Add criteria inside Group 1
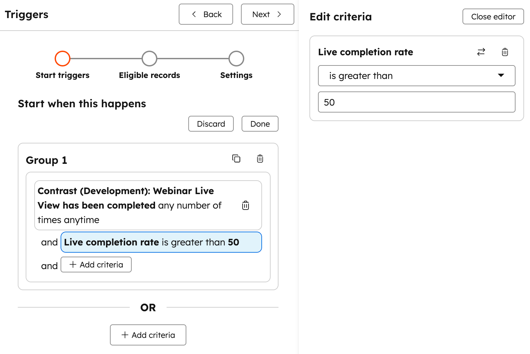The image size is (530, 354). pos(96,265)
